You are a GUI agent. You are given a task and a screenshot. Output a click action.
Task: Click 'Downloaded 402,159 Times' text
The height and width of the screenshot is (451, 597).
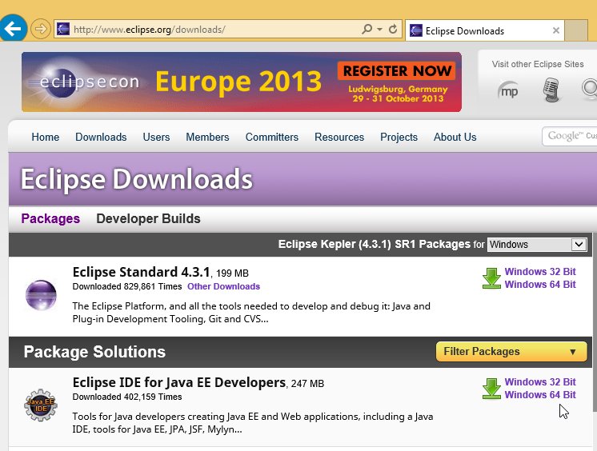(127, 397)
